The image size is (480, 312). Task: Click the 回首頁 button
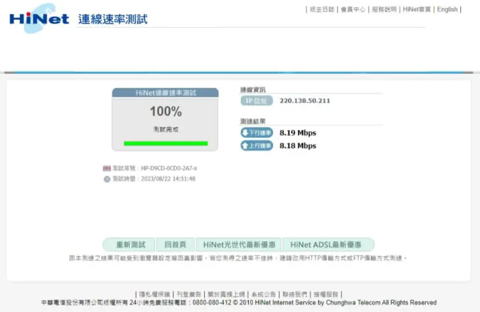point(175,245)
